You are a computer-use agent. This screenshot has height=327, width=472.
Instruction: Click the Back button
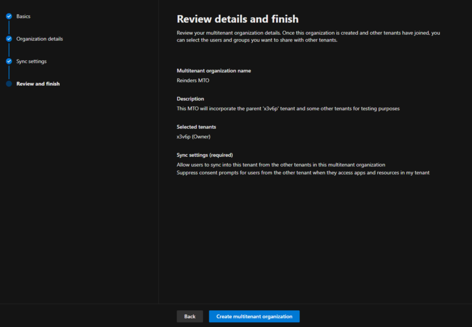189,316
